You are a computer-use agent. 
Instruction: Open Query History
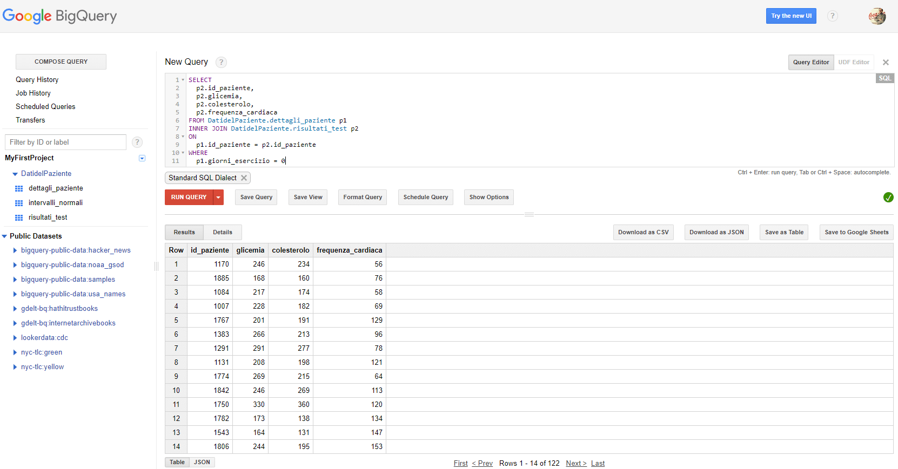37,79
